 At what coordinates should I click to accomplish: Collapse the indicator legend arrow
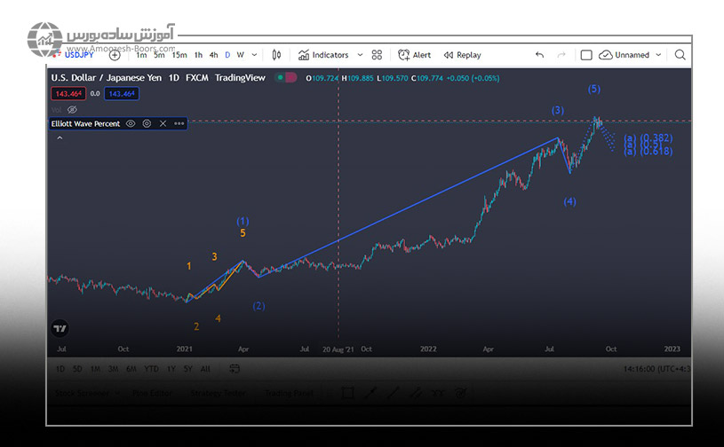tap(60, 138)
